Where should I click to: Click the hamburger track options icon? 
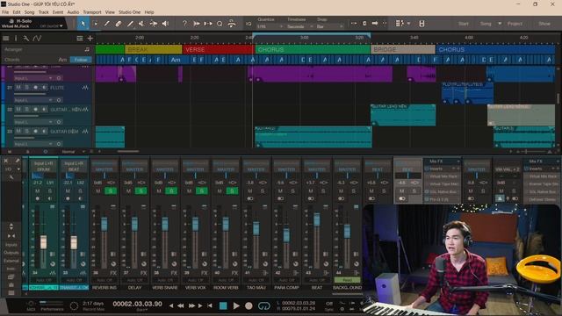pyautogui.click(x=80, y=38)
